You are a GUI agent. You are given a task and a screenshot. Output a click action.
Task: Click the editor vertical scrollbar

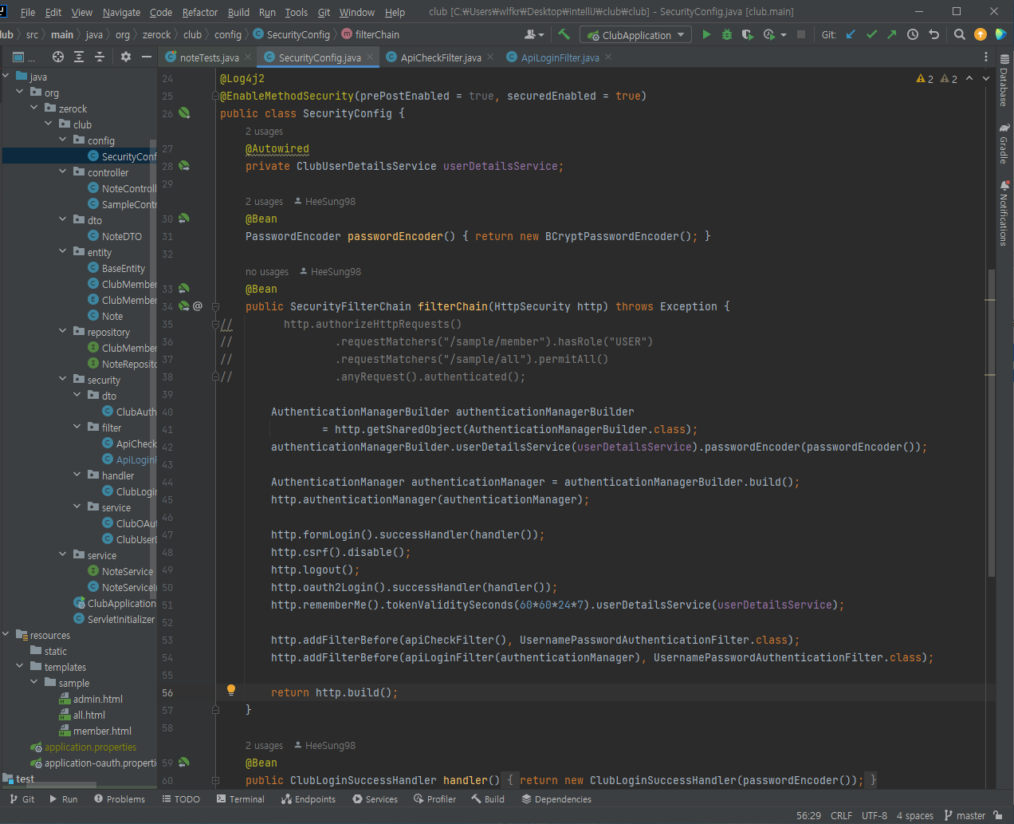[x=991, y=423]
